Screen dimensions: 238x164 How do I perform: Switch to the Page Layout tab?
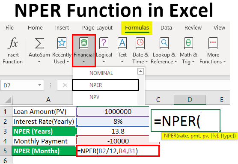[97, 28]
